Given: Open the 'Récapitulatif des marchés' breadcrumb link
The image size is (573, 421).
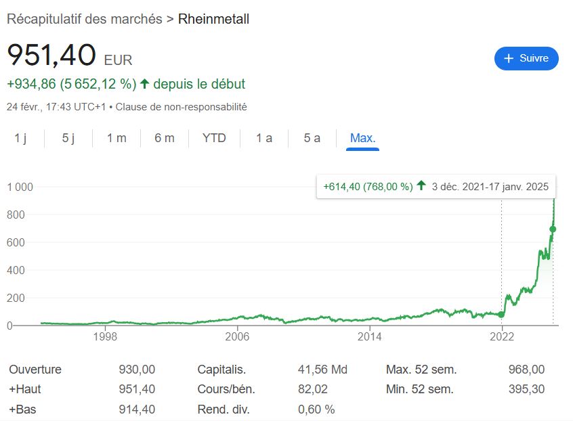Looking at the screenshot, I should [x=84, y=19].
